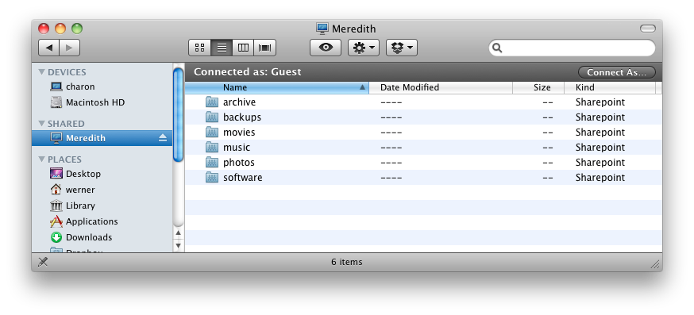Open Downloads from the sidebar
This screenshot has height=315, width=694.
click(102, 237)
